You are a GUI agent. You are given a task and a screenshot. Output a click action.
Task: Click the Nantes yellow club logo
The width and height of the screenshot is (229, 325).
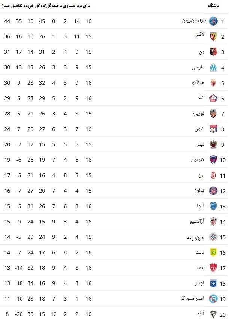coord(213,252)
